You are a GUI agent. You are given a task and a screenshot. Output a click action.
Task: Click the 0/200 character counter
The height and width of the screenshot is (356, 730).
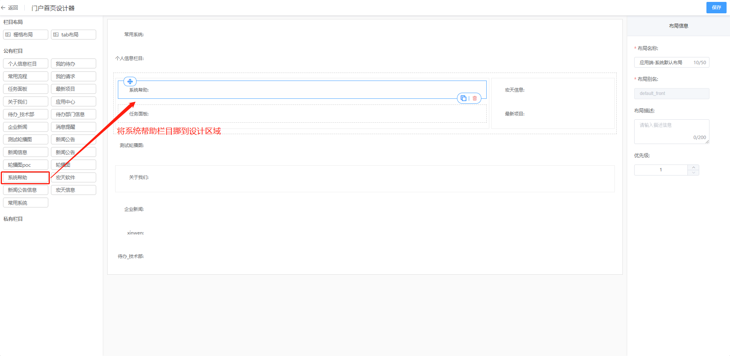point(700,138)
